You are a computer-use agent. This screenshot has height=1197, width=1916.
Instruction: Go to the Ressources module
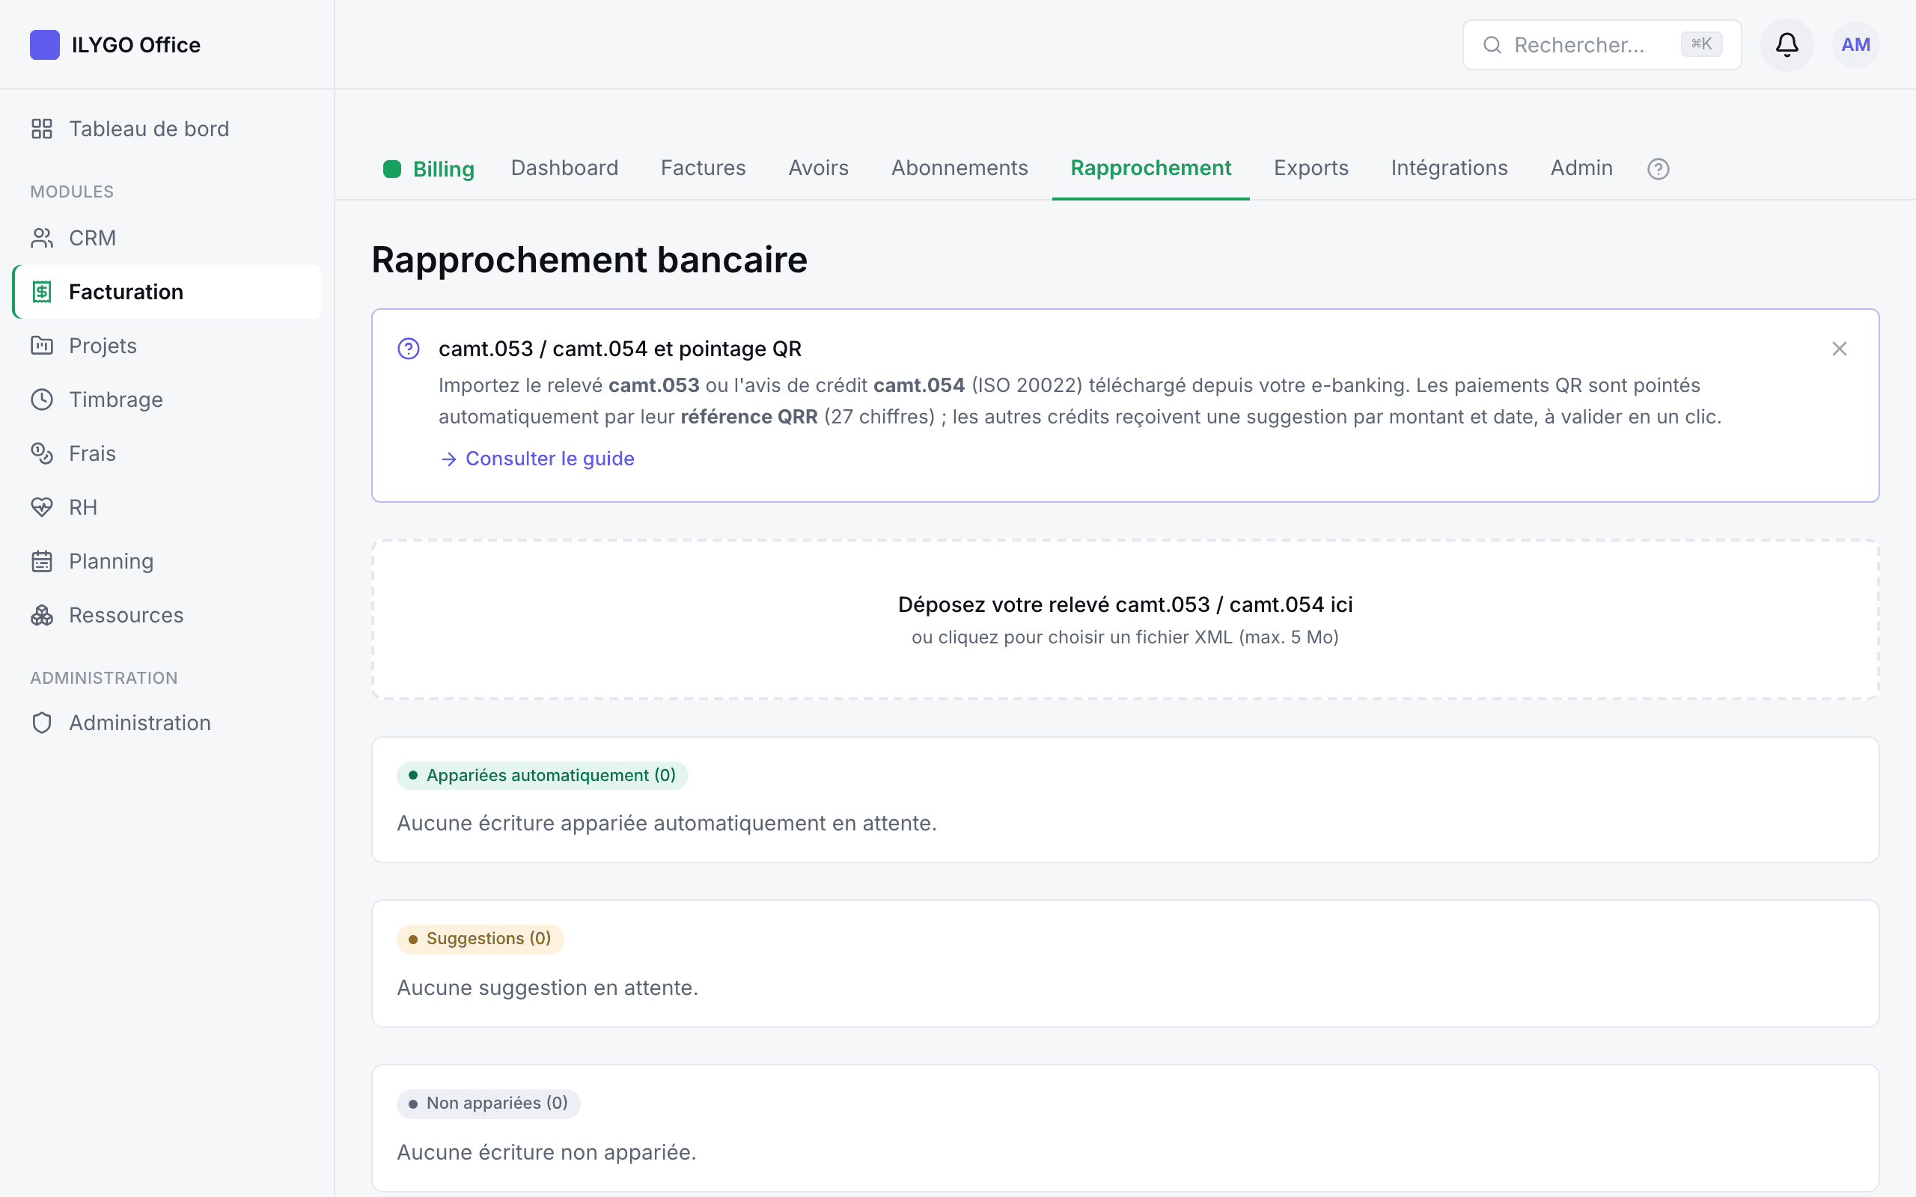[x=167, y=615]
